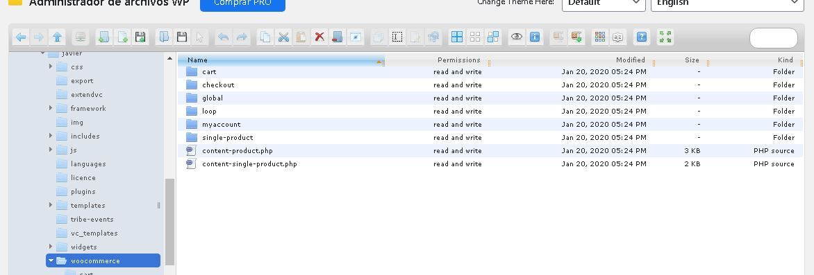Select the tribe-events folder in tree
Image resolution: width=814 pixels, height=275 pixels.
coord(92,219)
